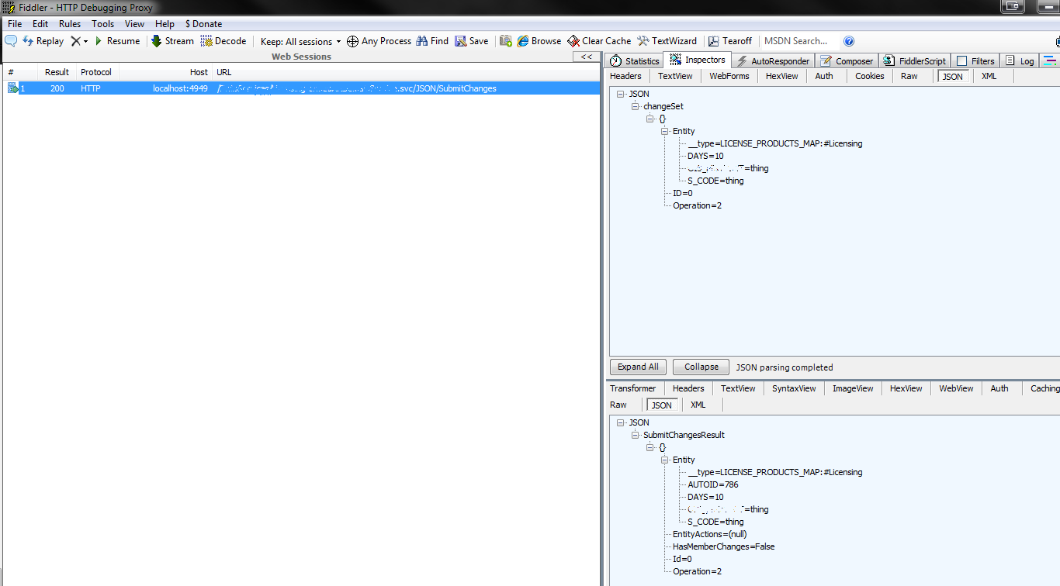Open the View menu
Viewport: 1060px width, 586px height.
(135, 24)
